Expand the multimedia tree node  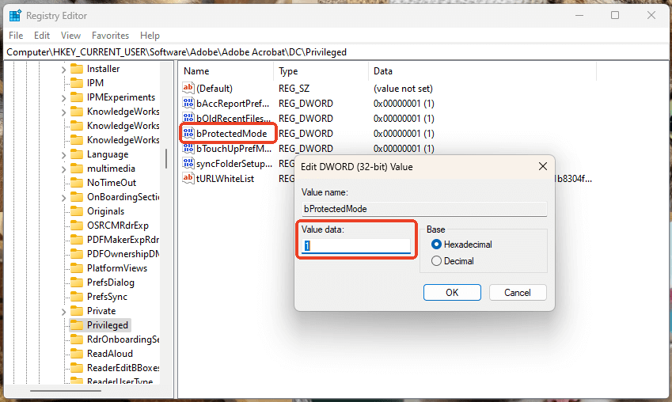pos(63,169)
